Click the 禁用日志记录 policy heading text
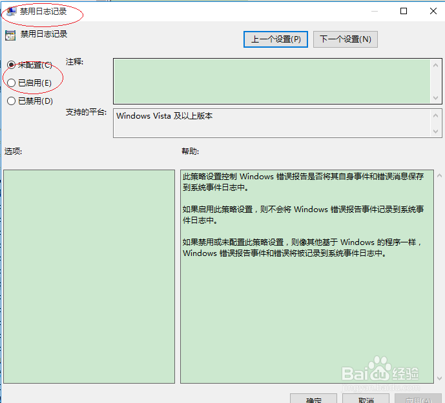445x403 pixels. [44, 34]
